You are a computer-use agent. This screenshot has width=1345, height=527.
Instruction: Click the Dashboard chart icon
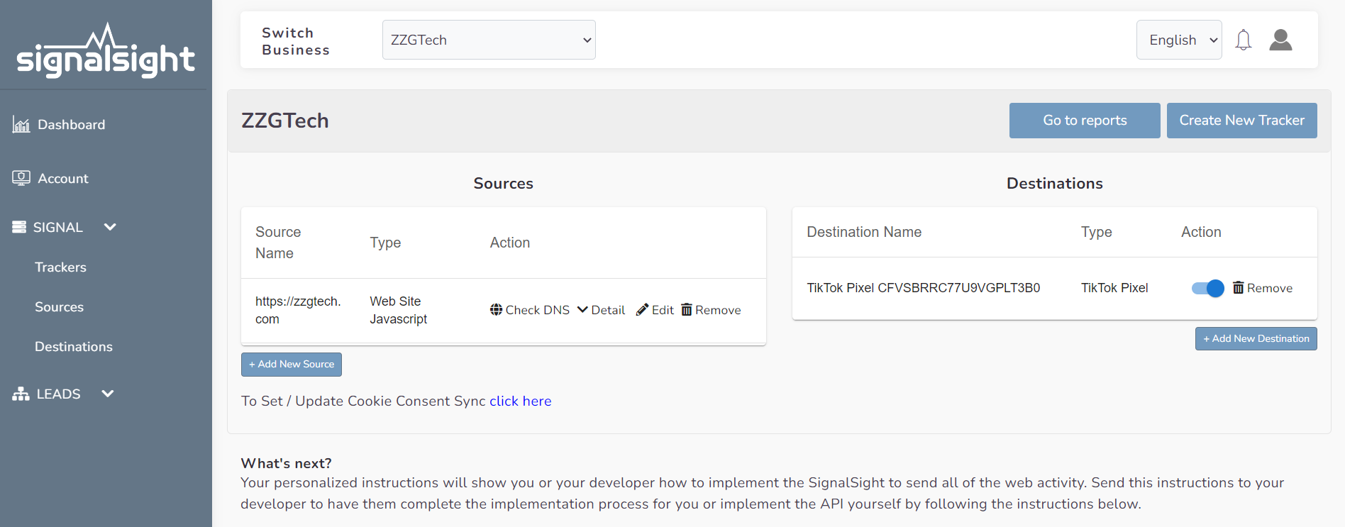21,125
